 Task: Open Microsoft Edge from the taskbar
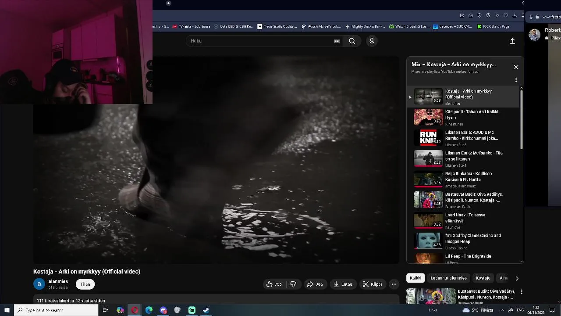click(149, 310)
